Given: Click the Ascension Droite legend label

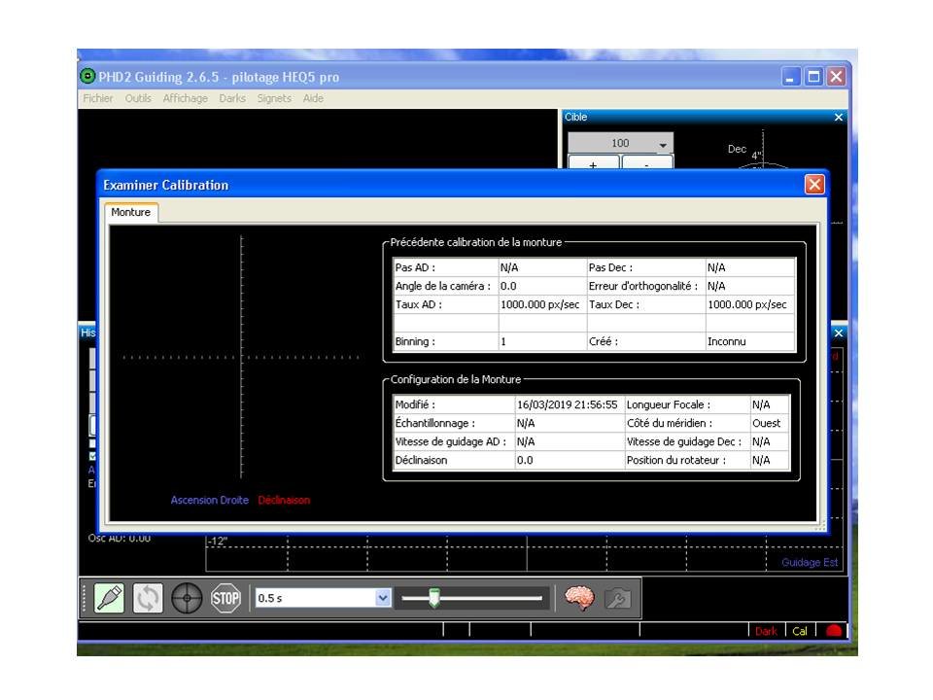Looking at the screenshot, I should pos(210,500).
